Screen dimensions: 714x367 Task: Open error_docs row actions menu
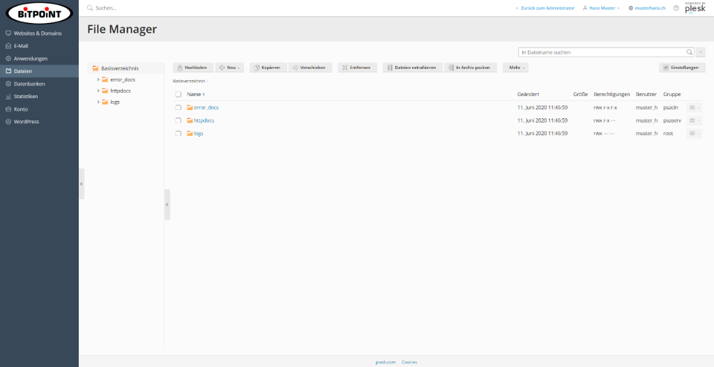(694, 108)
